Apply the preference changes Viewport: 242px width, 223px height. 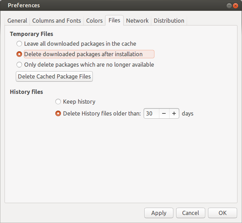pos(159,213)
